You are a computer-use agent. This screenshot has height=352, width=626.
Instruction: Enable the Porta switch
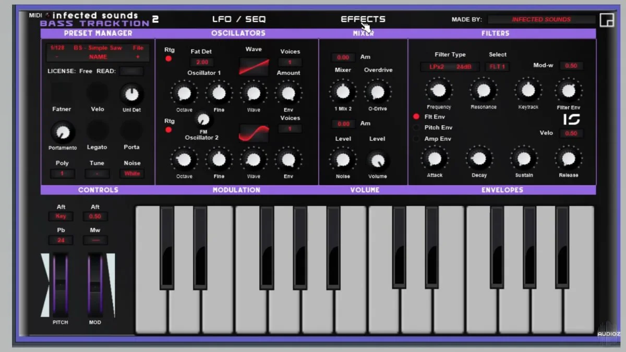coord(131,130)
